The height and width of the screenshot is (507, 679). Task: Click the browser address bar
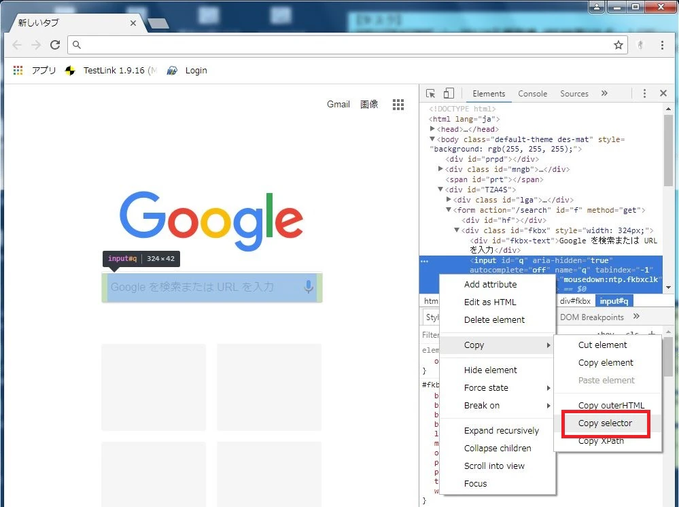(x=347, y=45)
